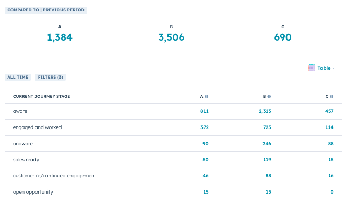Click the Compared To Previous Period badge
This screenshot has width=347, height=205.
(x=46, y=10)
